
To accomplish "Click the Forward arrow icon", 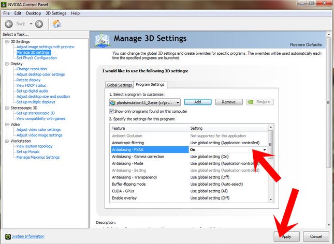I will click(x=39, y=24).
